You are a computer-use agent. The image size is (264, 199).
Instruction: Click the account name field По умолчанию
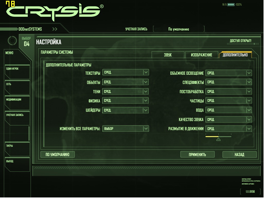tap(179, 29)
